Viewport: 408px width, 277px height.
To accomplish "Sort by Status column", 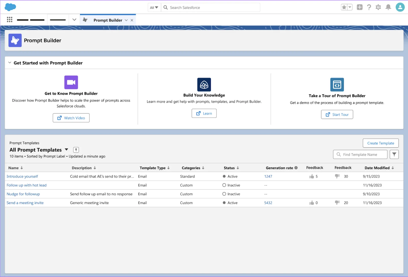I will point(231,168).
